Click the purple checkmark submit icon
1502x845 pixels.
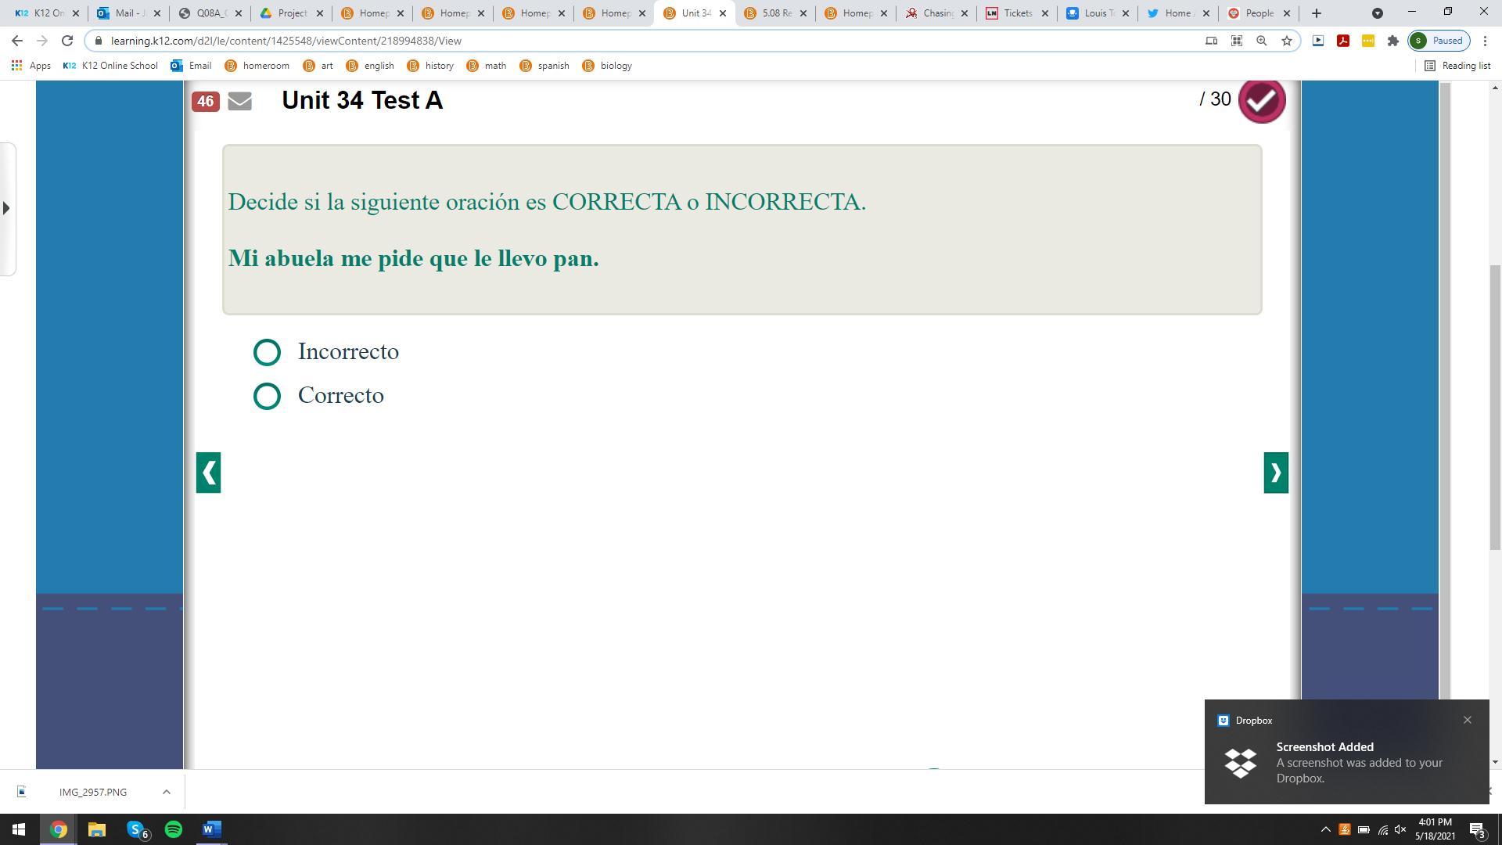coord(1261,100)
